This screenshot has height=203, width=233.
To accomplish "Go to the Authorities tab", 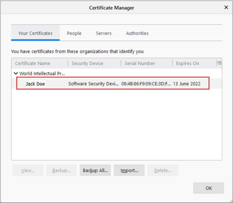I will tap(137, 33).
